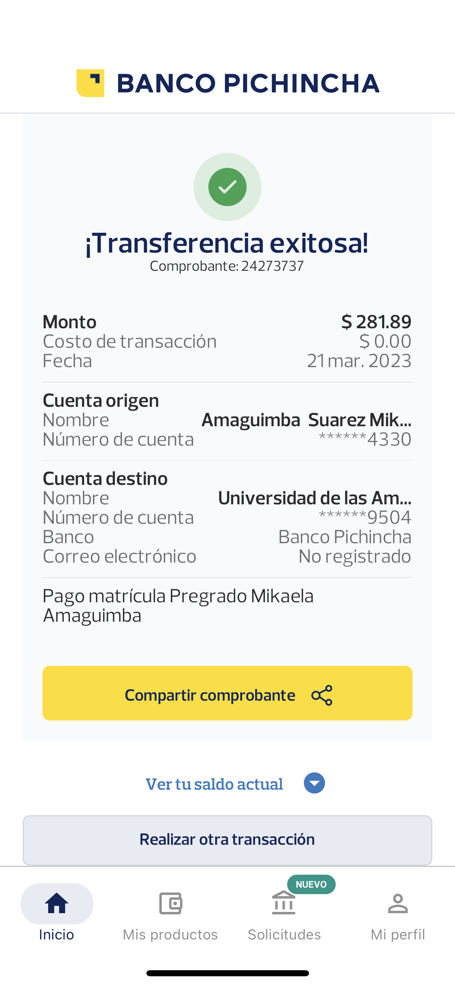
Task: Tap the NUEVO badge on Solicitudes
Action: click(311, 884)
